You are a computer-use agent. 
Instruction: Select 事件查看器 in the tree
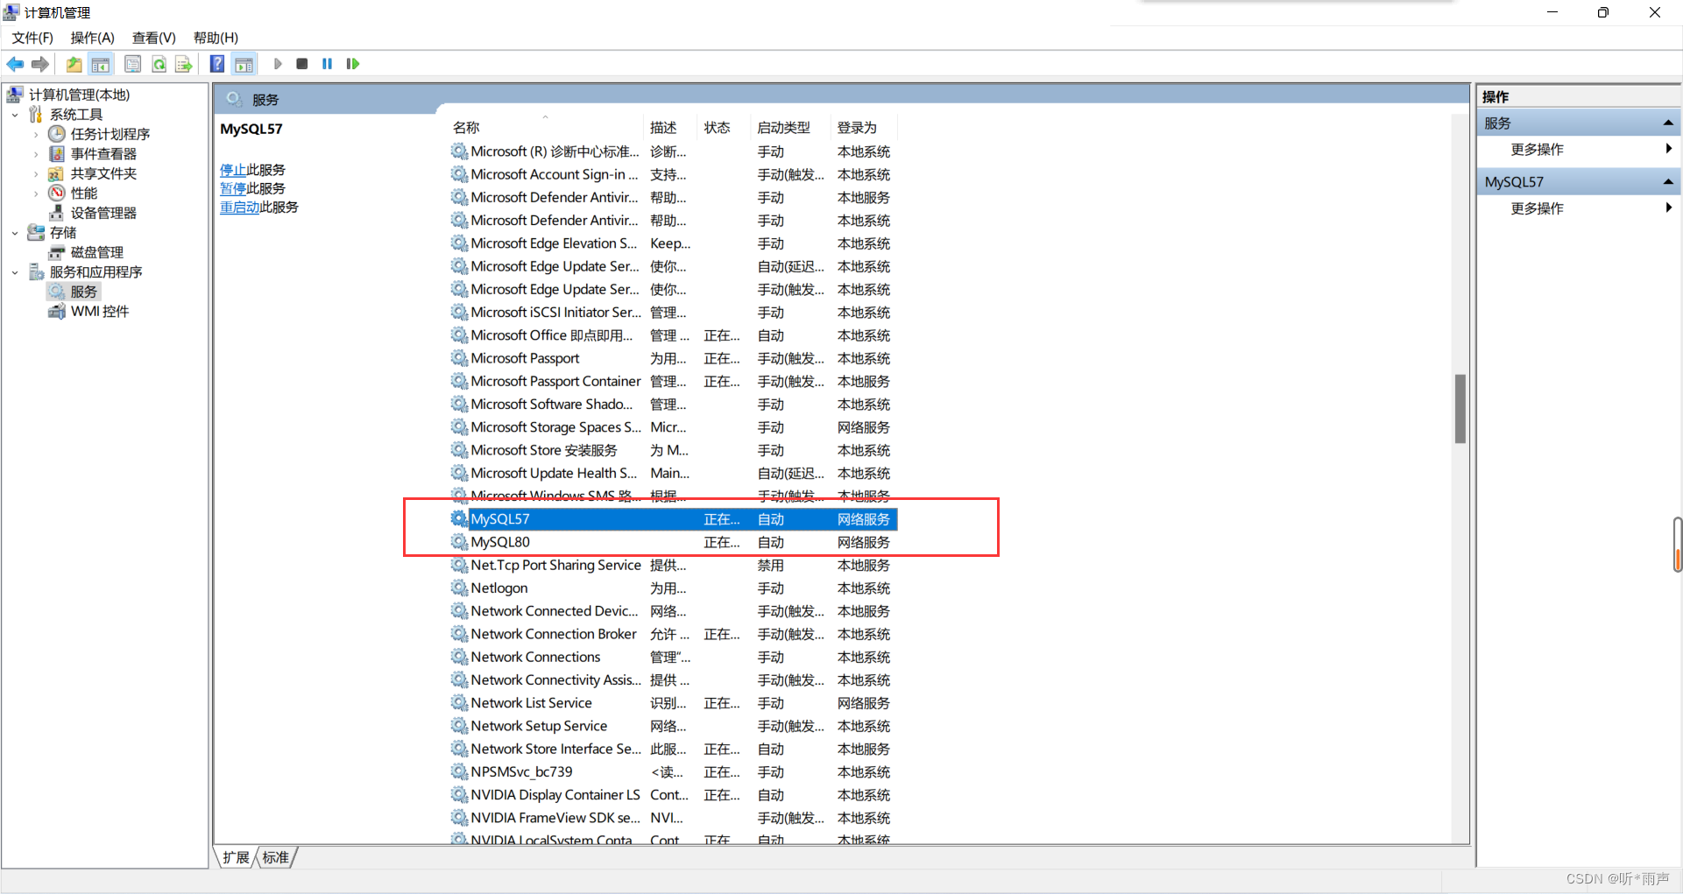click(x=103, y=154)
